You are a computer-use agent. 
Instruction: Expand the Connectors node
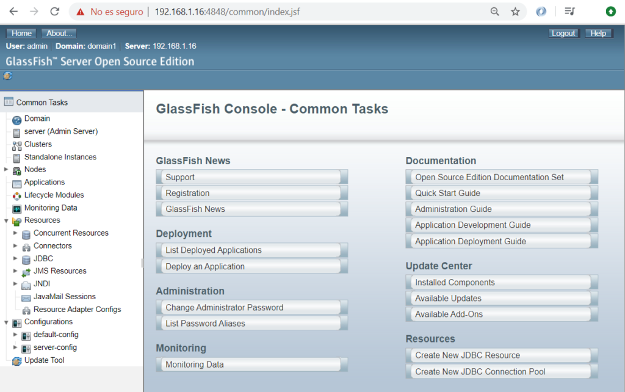[15, 245]
